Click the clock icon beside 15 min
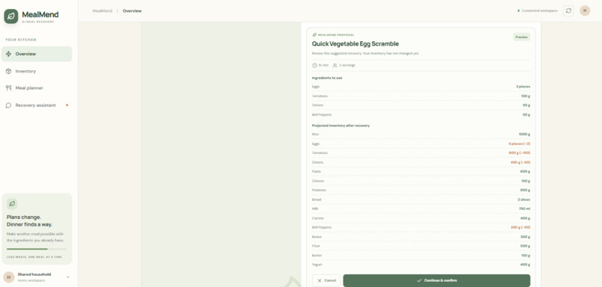Screen dimensions: 602x287 tap(314, 65)
